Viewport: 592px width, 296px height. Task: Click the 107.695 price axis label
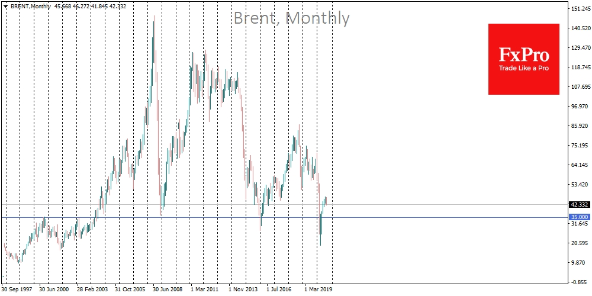point(581,87)
